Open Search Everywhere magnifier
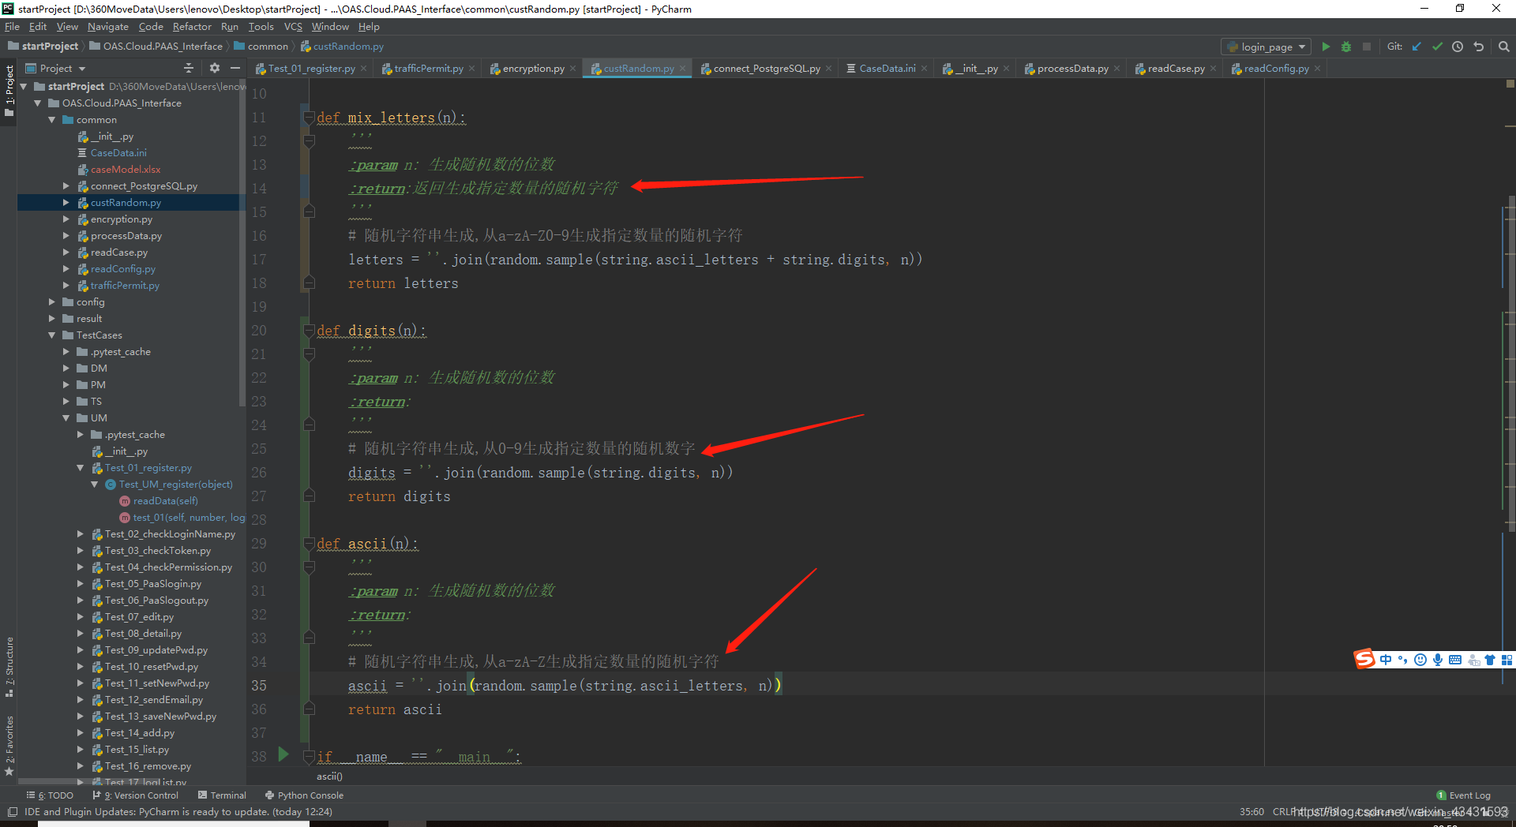This screenshot has height=827, width=1516. click(1504, 47)
